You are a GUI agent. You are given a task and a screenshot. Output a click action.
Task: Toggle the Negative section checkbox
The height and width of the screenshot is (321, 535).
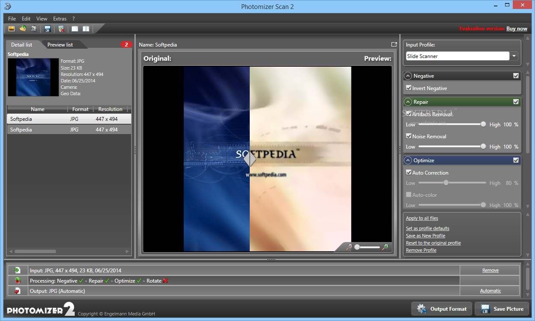point(516,76)
